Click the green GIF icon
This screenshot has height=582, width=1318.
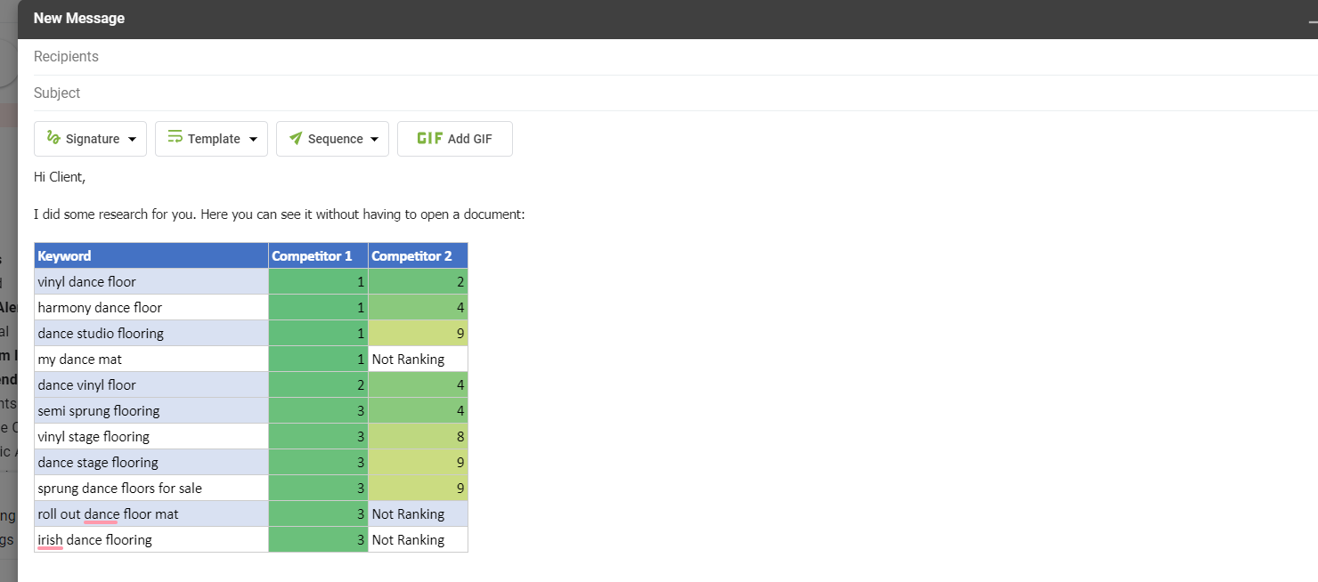tap(430, 138)
